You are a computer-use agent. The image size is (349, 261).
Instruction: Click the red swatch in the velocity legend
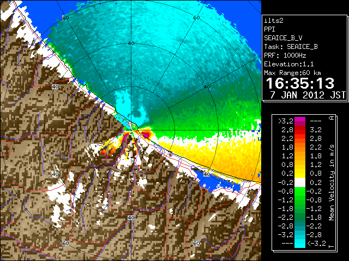300,132
